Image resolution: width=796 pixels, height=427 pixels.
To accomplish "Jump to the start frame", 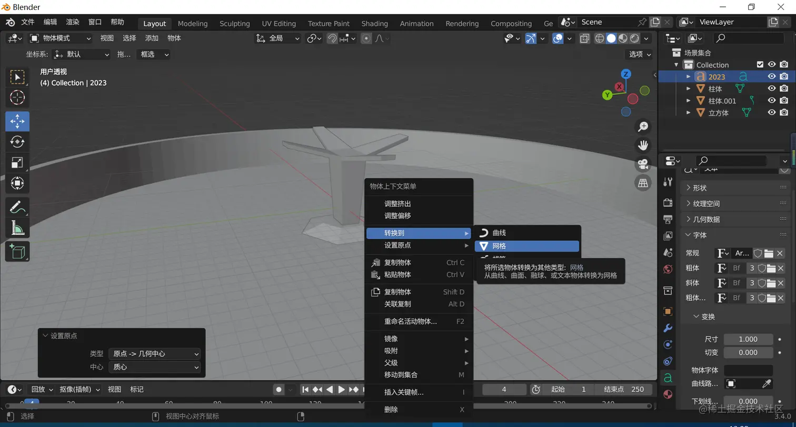I will [x=305, y=390].
